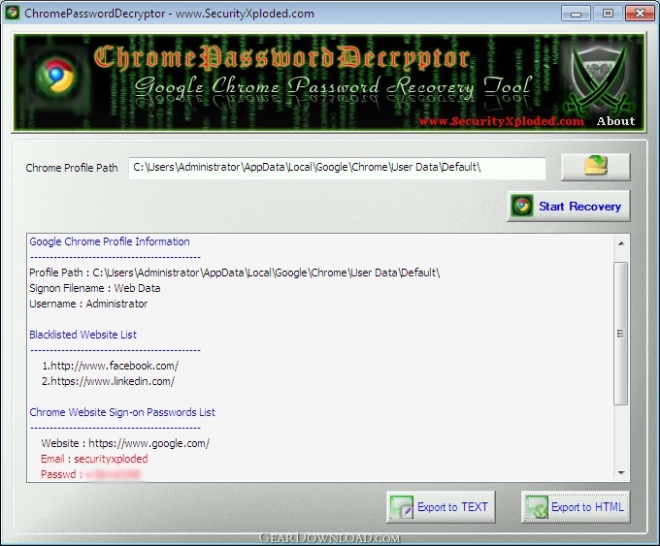Maximize the ChromePasswordDecryptor window
The image size is (660, 546).
coord(607,13)
